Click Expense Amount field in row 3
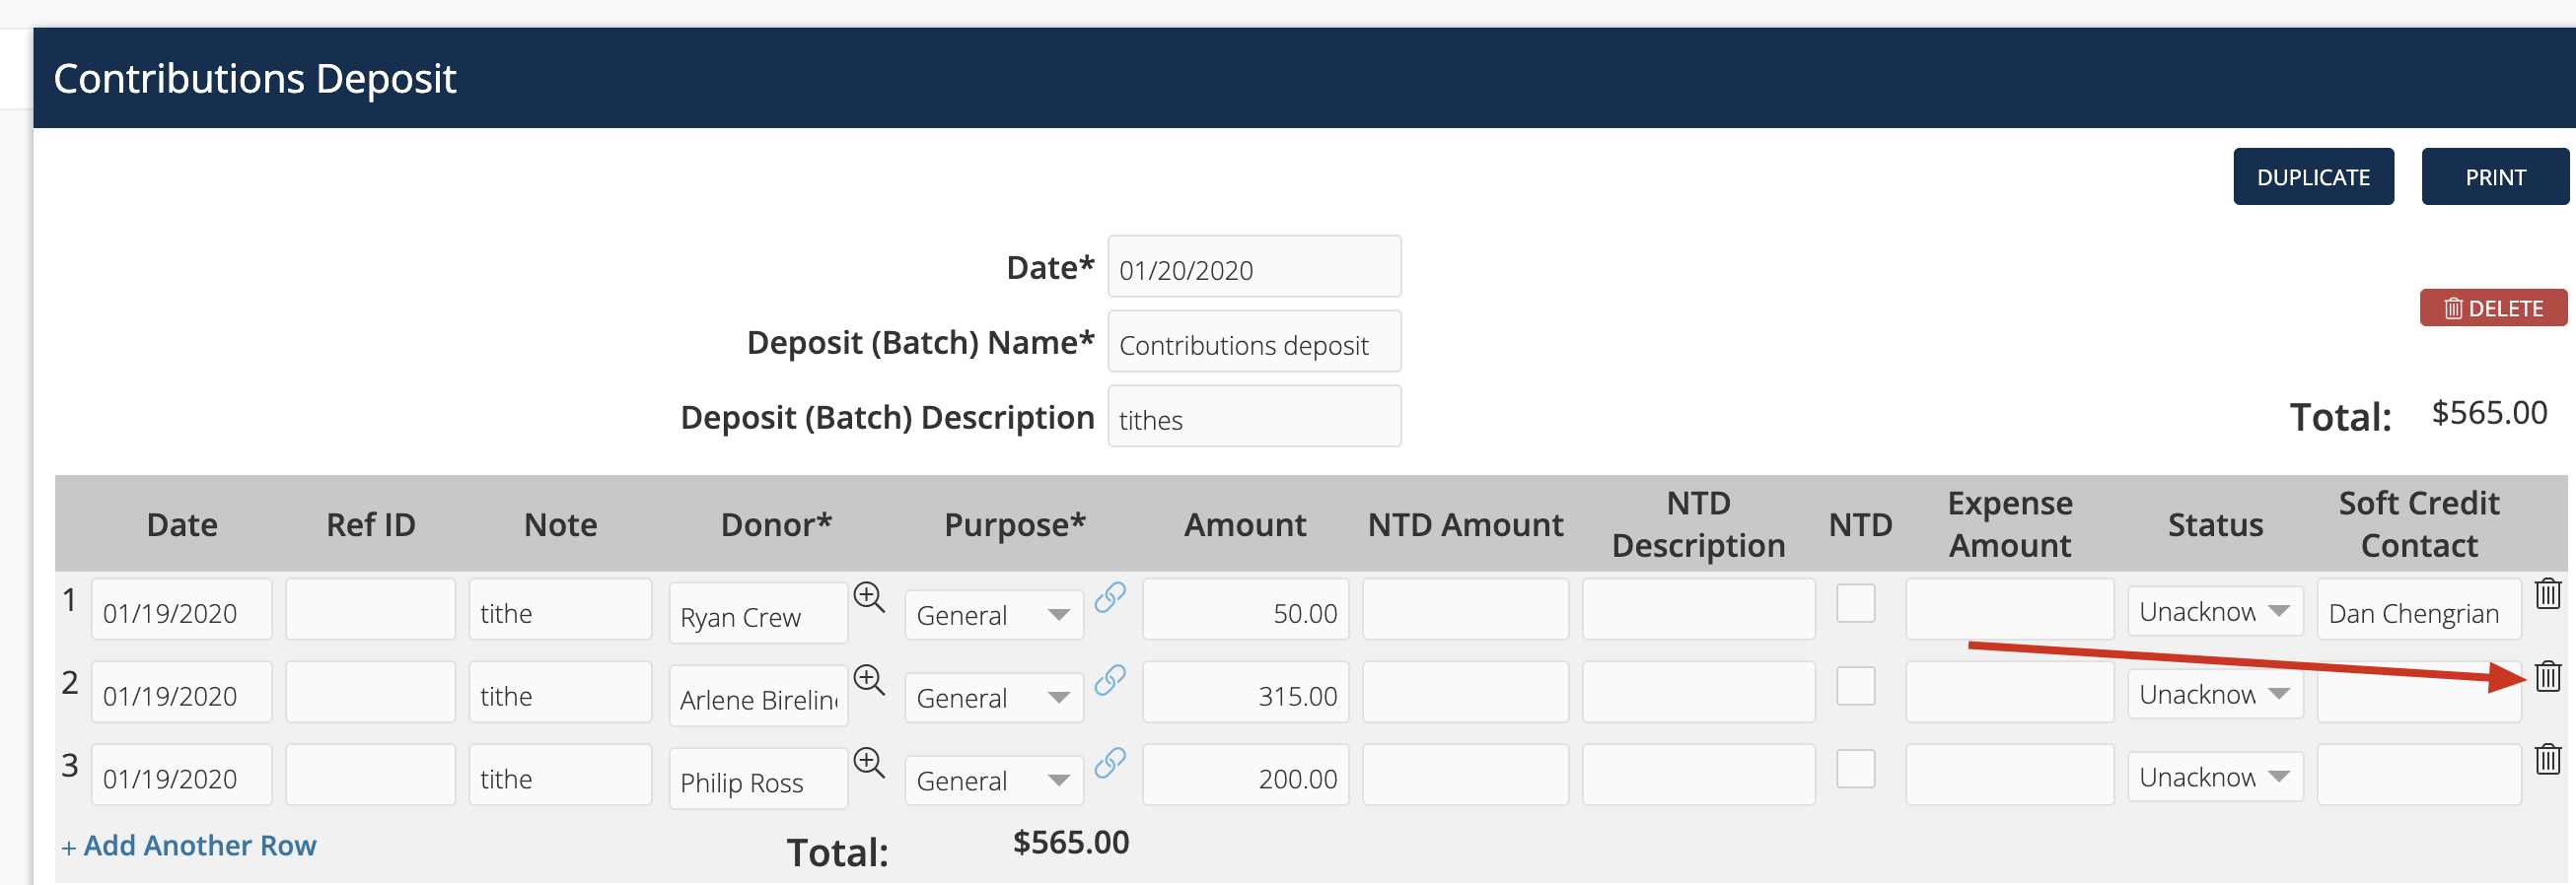The image size is (2576, 885). tap(2009, 776)
